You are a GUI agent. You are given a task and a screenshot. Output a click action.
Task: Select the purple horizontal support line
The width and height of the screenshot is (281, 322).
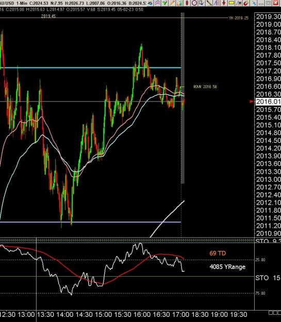(x=90, y=222)
